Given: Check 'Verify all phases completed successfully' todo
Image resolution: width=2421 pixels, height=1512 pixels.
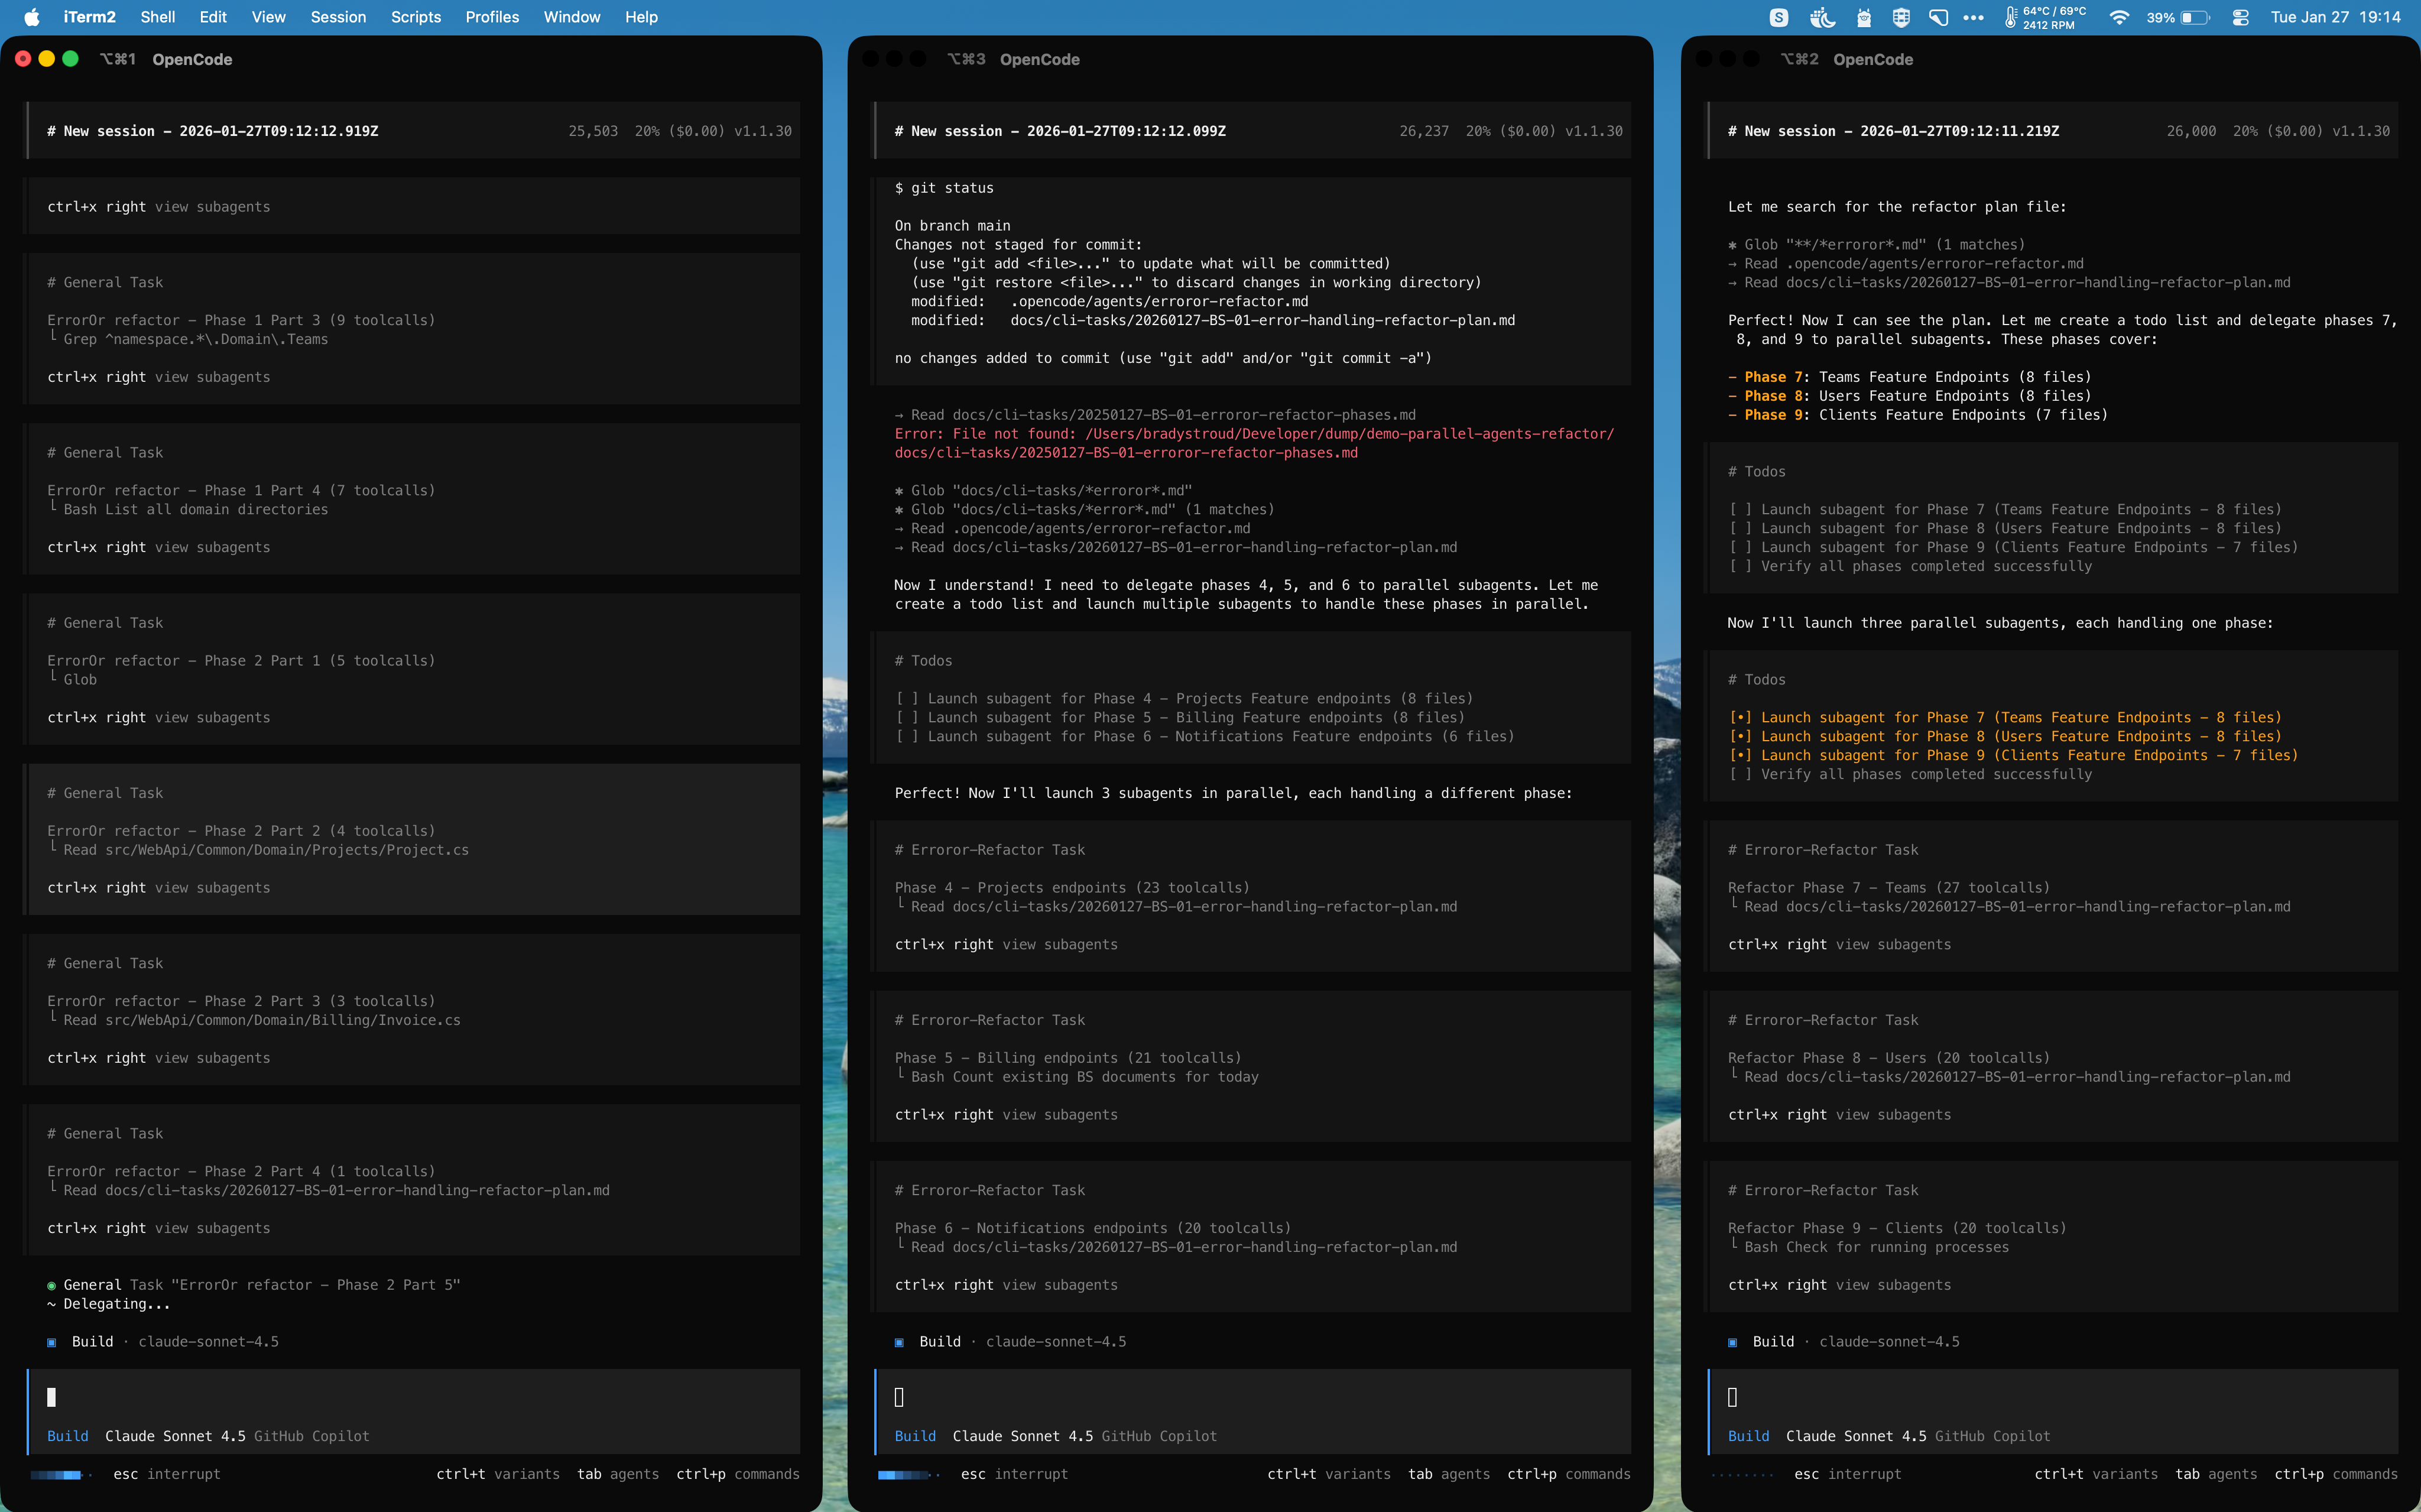Looking at the screenshot, I should (x=1740, y=774).
